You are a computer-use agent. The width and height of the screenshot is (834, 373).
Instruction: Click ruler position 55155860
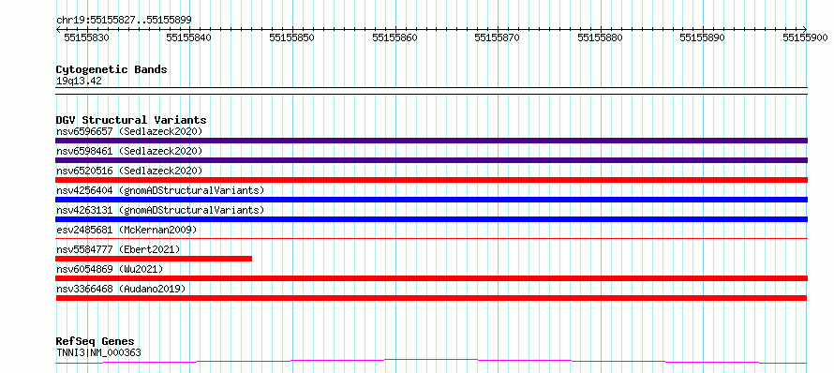pyautogui.click(x=395, y=37)
